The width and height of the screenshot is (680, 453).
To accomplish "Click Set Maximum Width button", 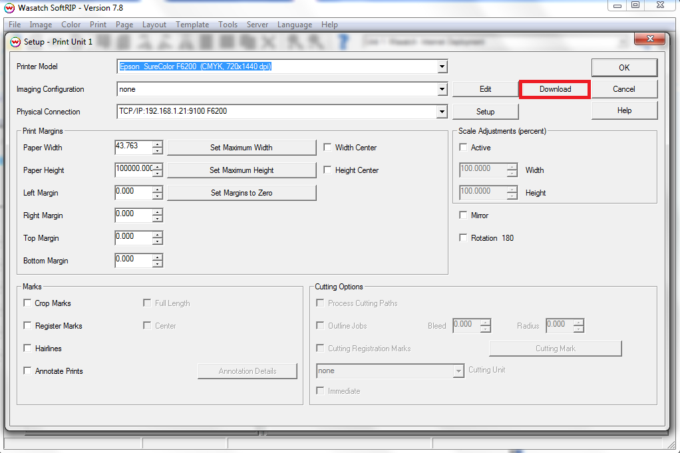I will coord(242,148).
